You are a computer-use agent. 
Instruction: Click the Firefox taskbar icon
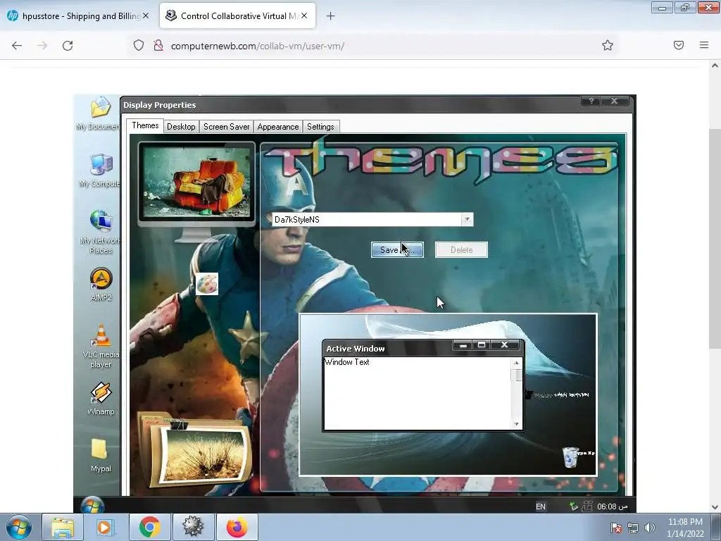pos(237,527)
